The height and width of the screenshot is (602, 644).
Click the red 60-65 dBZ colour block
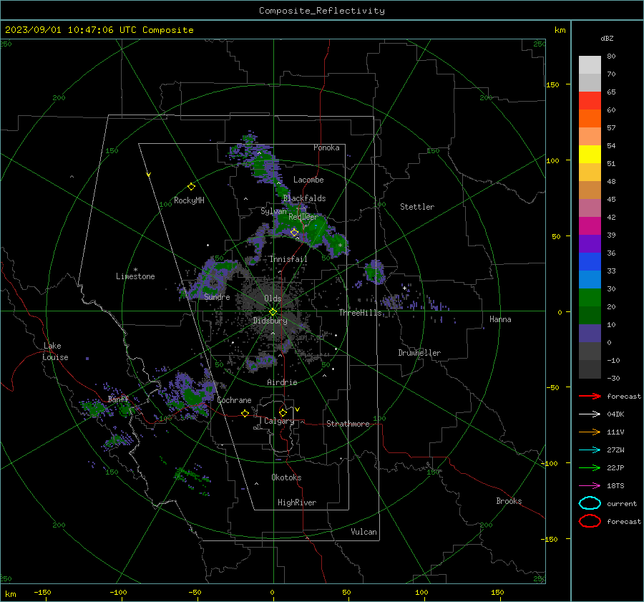pos(590,100)
